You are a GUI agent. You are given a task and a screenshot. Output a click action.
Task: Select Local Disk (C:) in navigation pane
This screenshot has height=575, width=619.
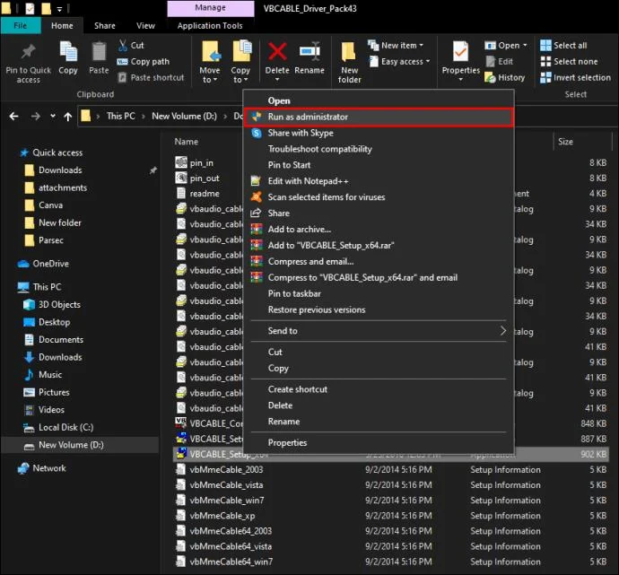tap(65, 427)
